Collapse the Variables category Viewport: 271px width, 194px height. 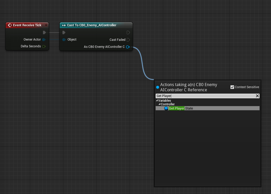pyautogui.click(x=157, y=100)
